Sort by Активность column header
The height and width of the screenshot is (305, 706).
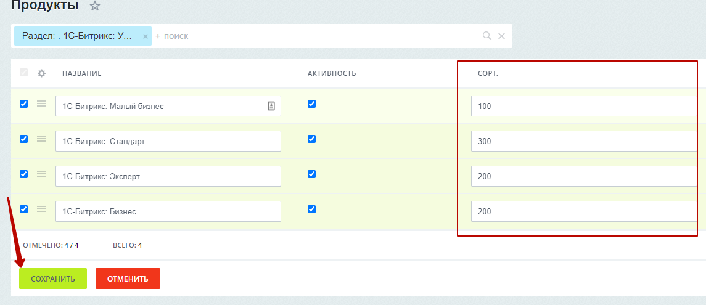click(x=332, y=73)
